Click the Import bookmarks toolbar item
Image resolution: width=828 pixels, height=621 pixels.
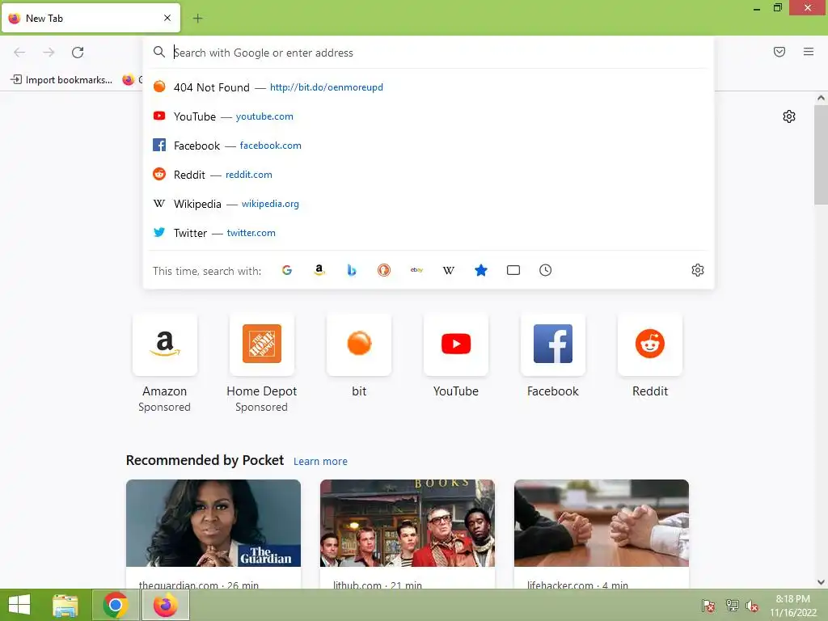click(61, 80)
